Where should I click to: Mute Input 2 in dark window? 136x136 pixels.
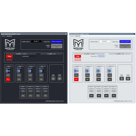19,79
